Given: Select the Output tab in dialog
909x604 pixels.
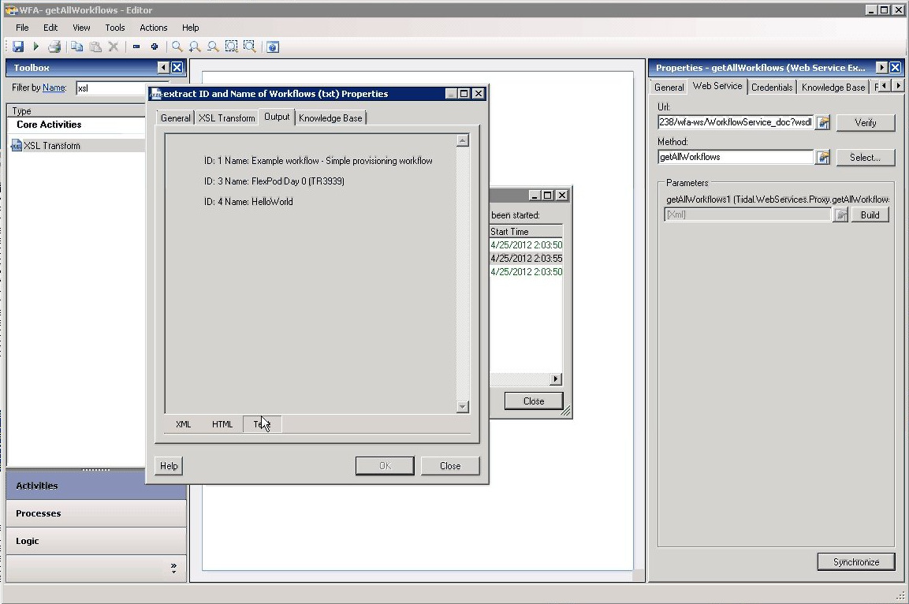Looking at the screenshot, I should point(277,117).
